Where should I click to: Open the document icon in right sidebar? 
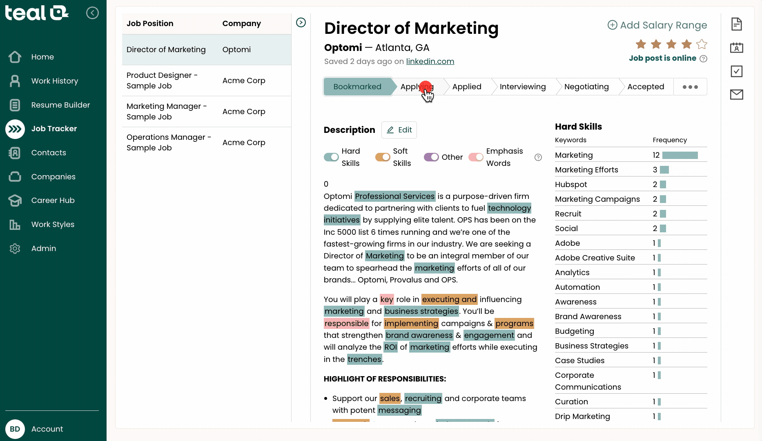pyautogui.click(x=736, y=24)
